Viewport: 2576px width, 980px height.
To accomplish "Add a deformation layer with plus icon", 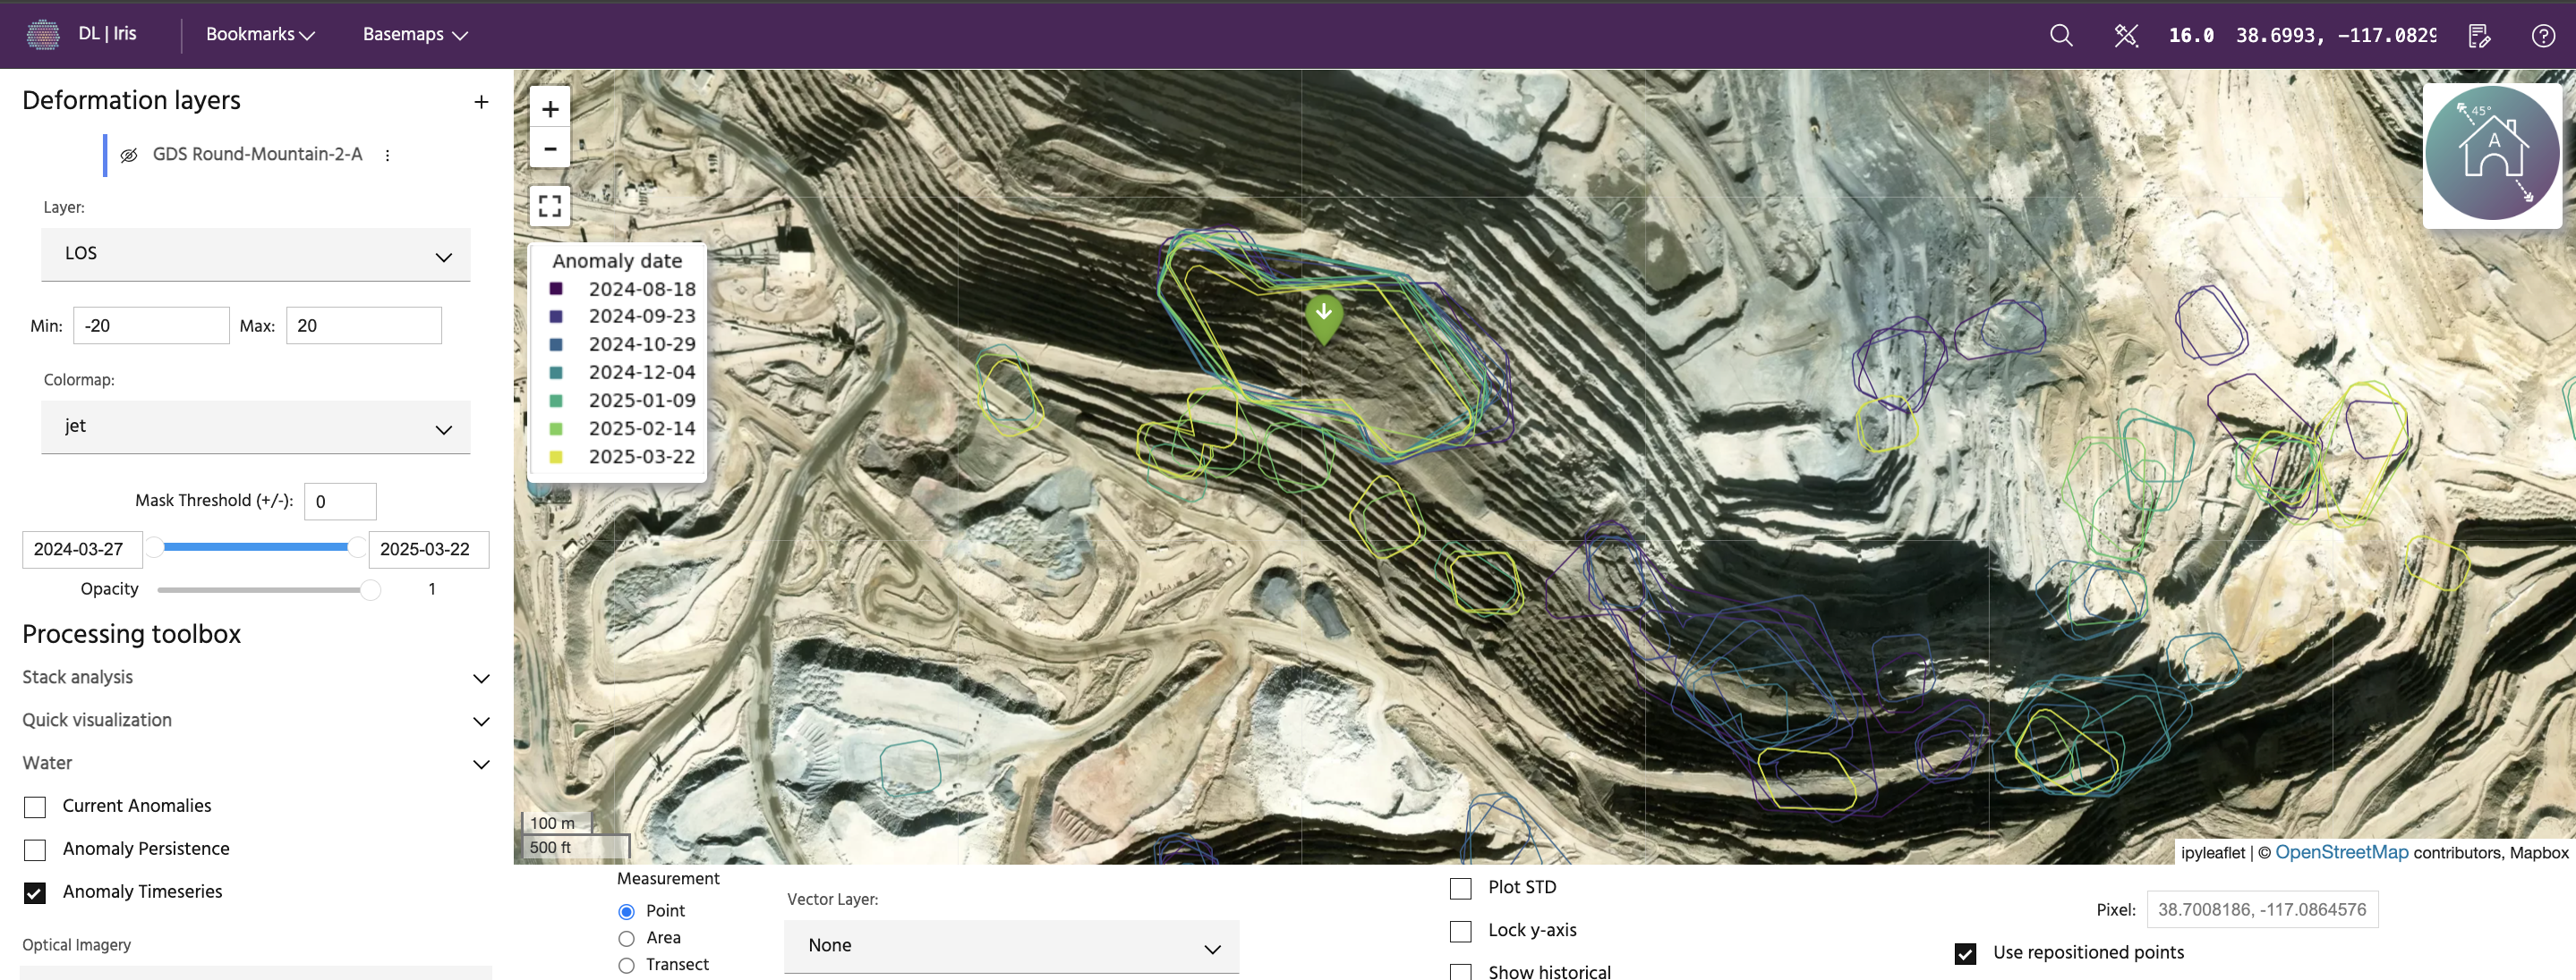I will pyautogui.click(x=481, y=102).
